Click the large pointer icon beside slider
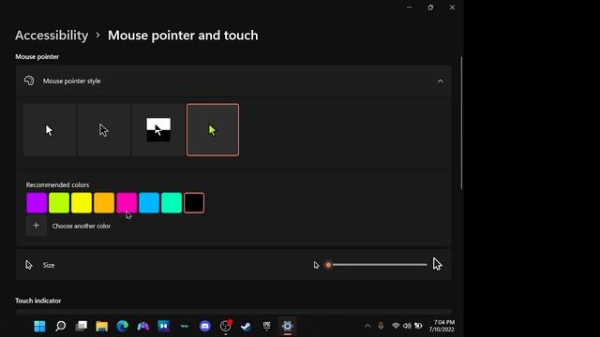 [438, 264]
